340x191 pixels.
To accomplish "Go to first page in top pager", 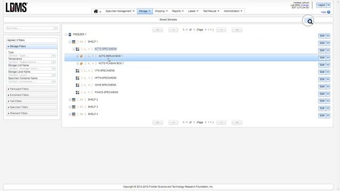I will click(x=158, y=30).
